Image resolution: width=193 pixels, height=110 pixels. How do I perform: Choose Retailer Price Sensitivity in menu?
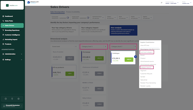tap(148, 83)
